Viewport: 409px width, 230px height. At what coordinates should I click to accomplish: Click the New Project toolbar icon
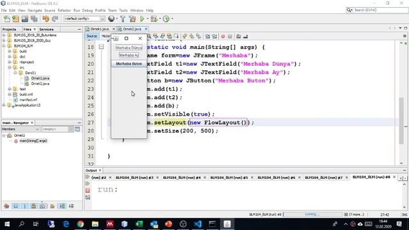(x=15, y=19)
